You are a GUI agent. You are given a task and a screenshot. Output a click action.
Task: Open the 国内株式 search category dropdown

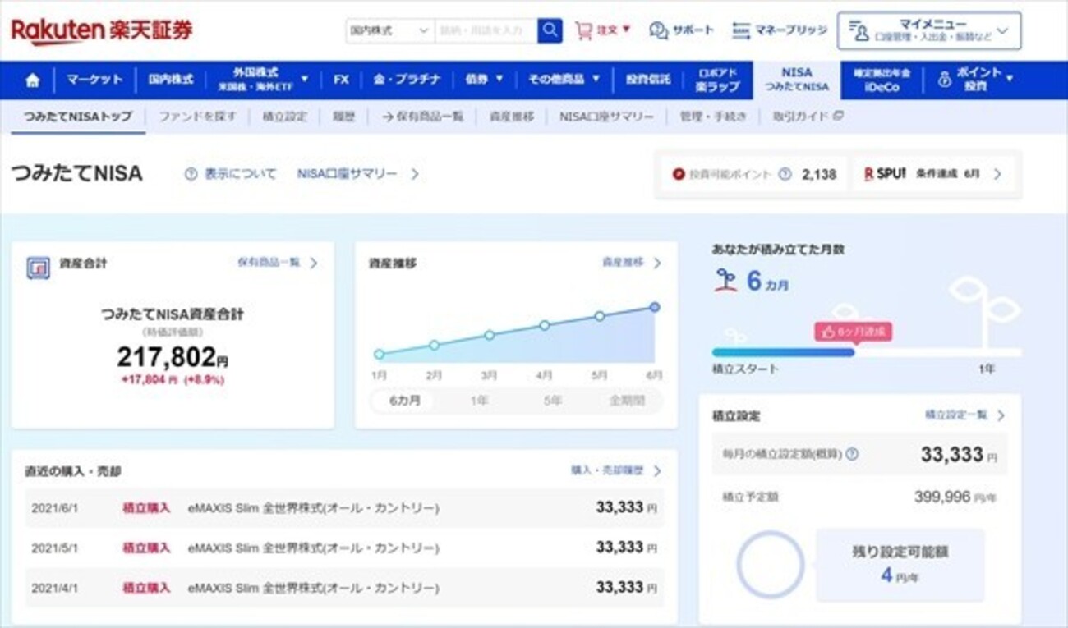pyautogui.click(x=389, y=30)
